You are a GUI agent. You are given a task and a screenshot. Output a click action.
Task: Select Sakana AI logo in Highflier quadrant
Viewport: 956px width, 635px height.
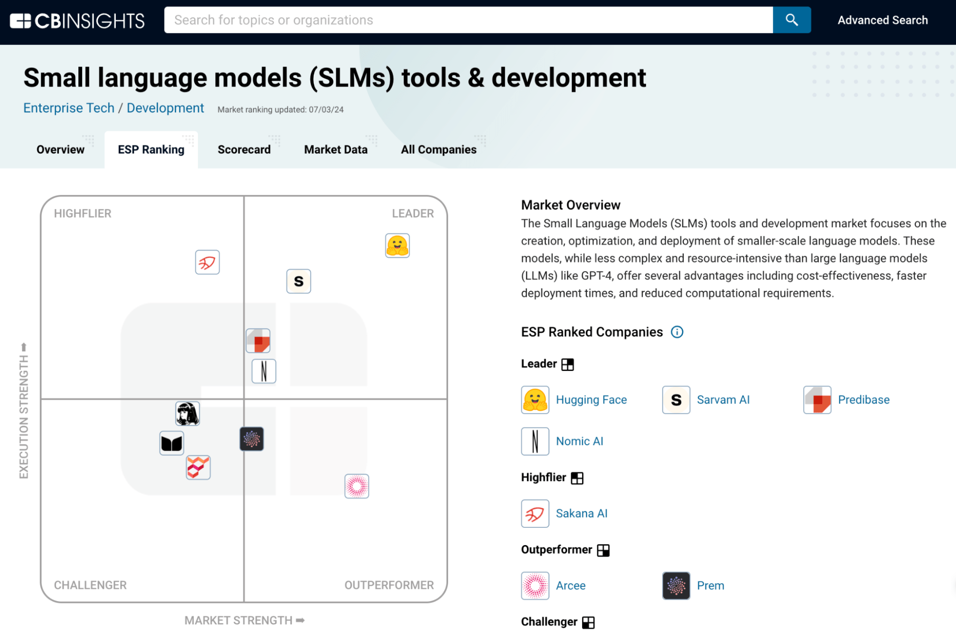coord(207,262)
